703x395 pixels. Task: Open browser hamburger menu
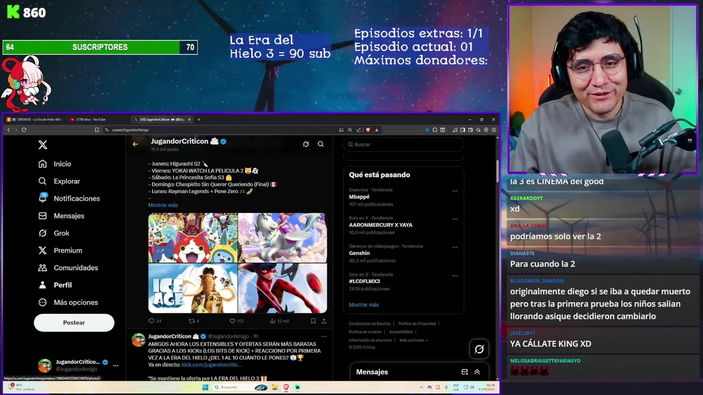tap(494, 130)
